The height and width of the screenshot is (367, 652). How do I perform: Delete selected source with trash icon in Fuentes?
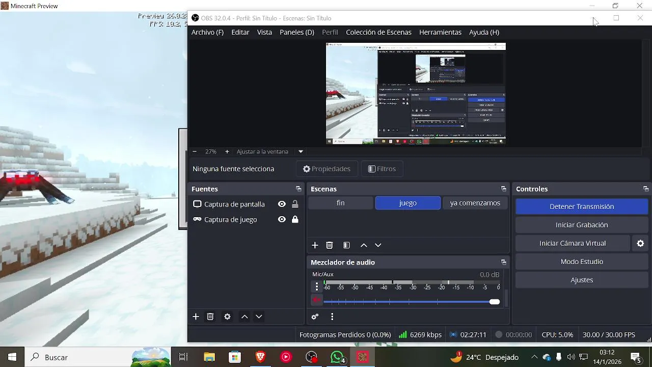210,317
